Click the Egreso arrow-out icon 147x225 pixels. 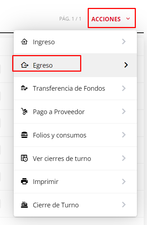coord(24,65)
